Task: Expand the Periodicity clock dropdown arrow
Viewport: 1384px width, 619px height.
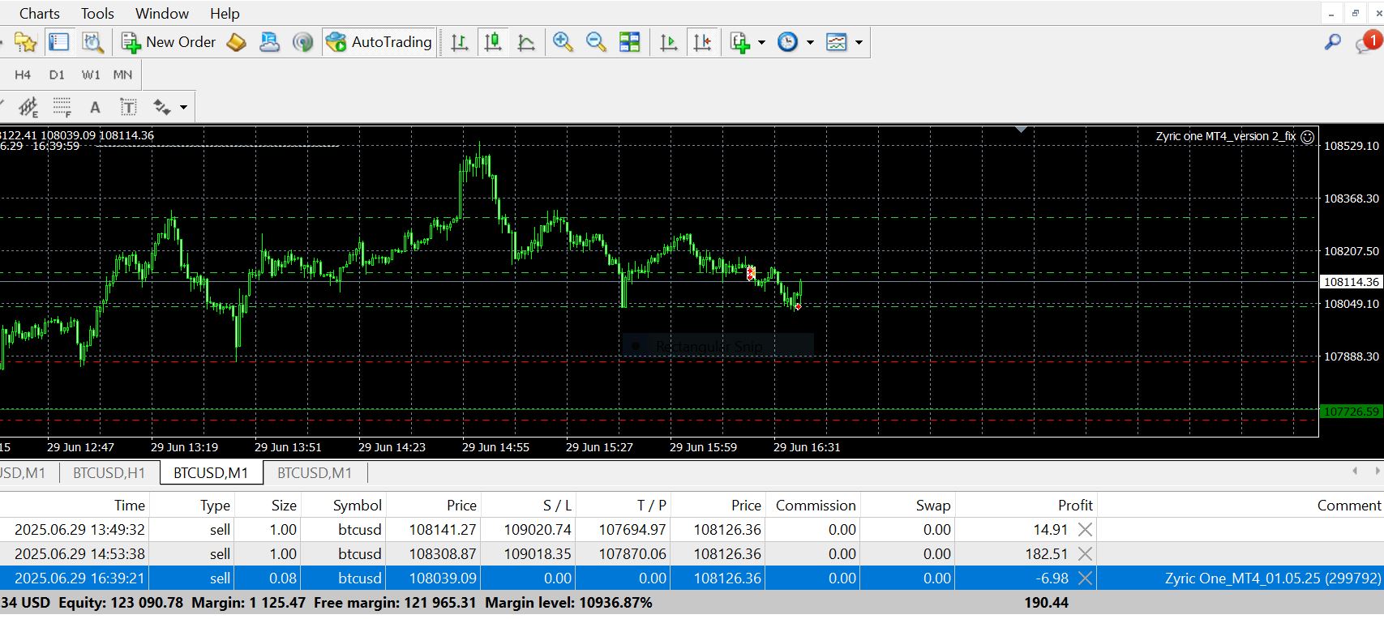Action: pyautogui.click(x=810, y=42)
